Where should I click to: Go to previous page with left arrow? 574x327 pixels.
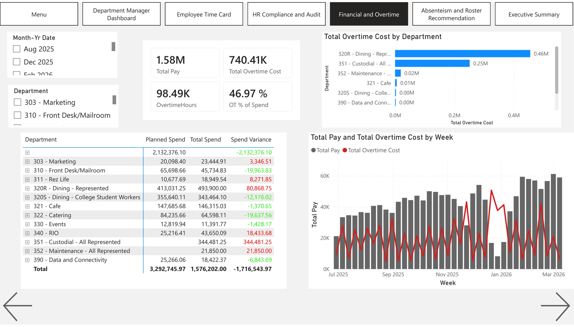(18, 306)
